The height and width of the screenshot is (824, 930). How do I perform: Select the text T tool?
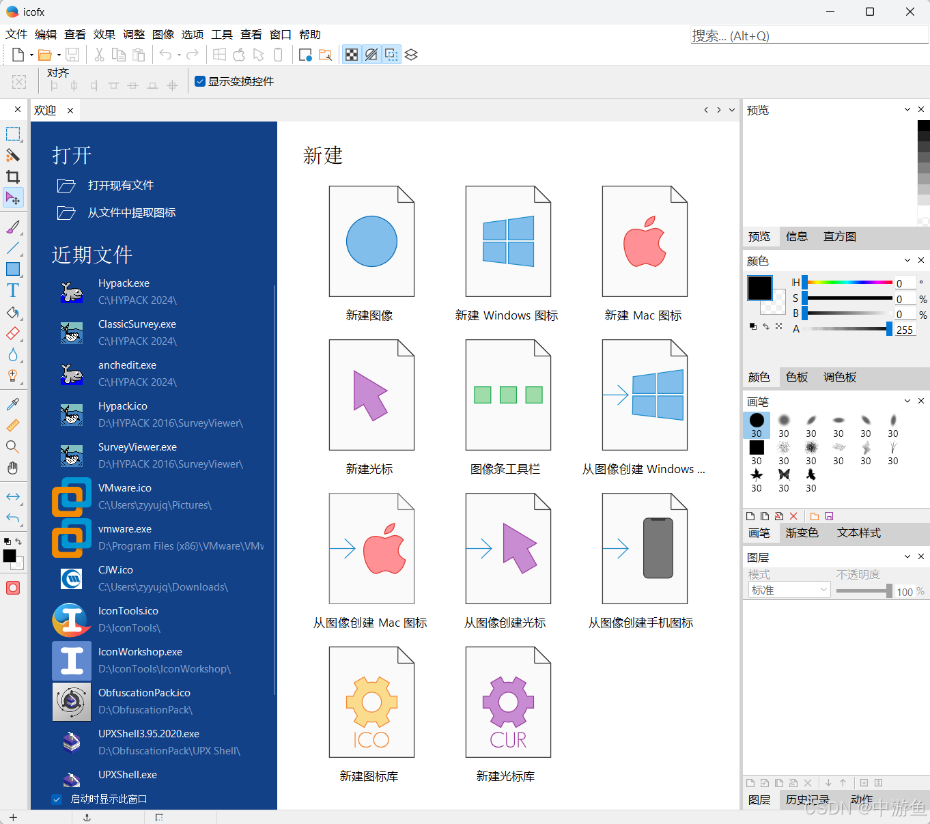pos(13,291)
